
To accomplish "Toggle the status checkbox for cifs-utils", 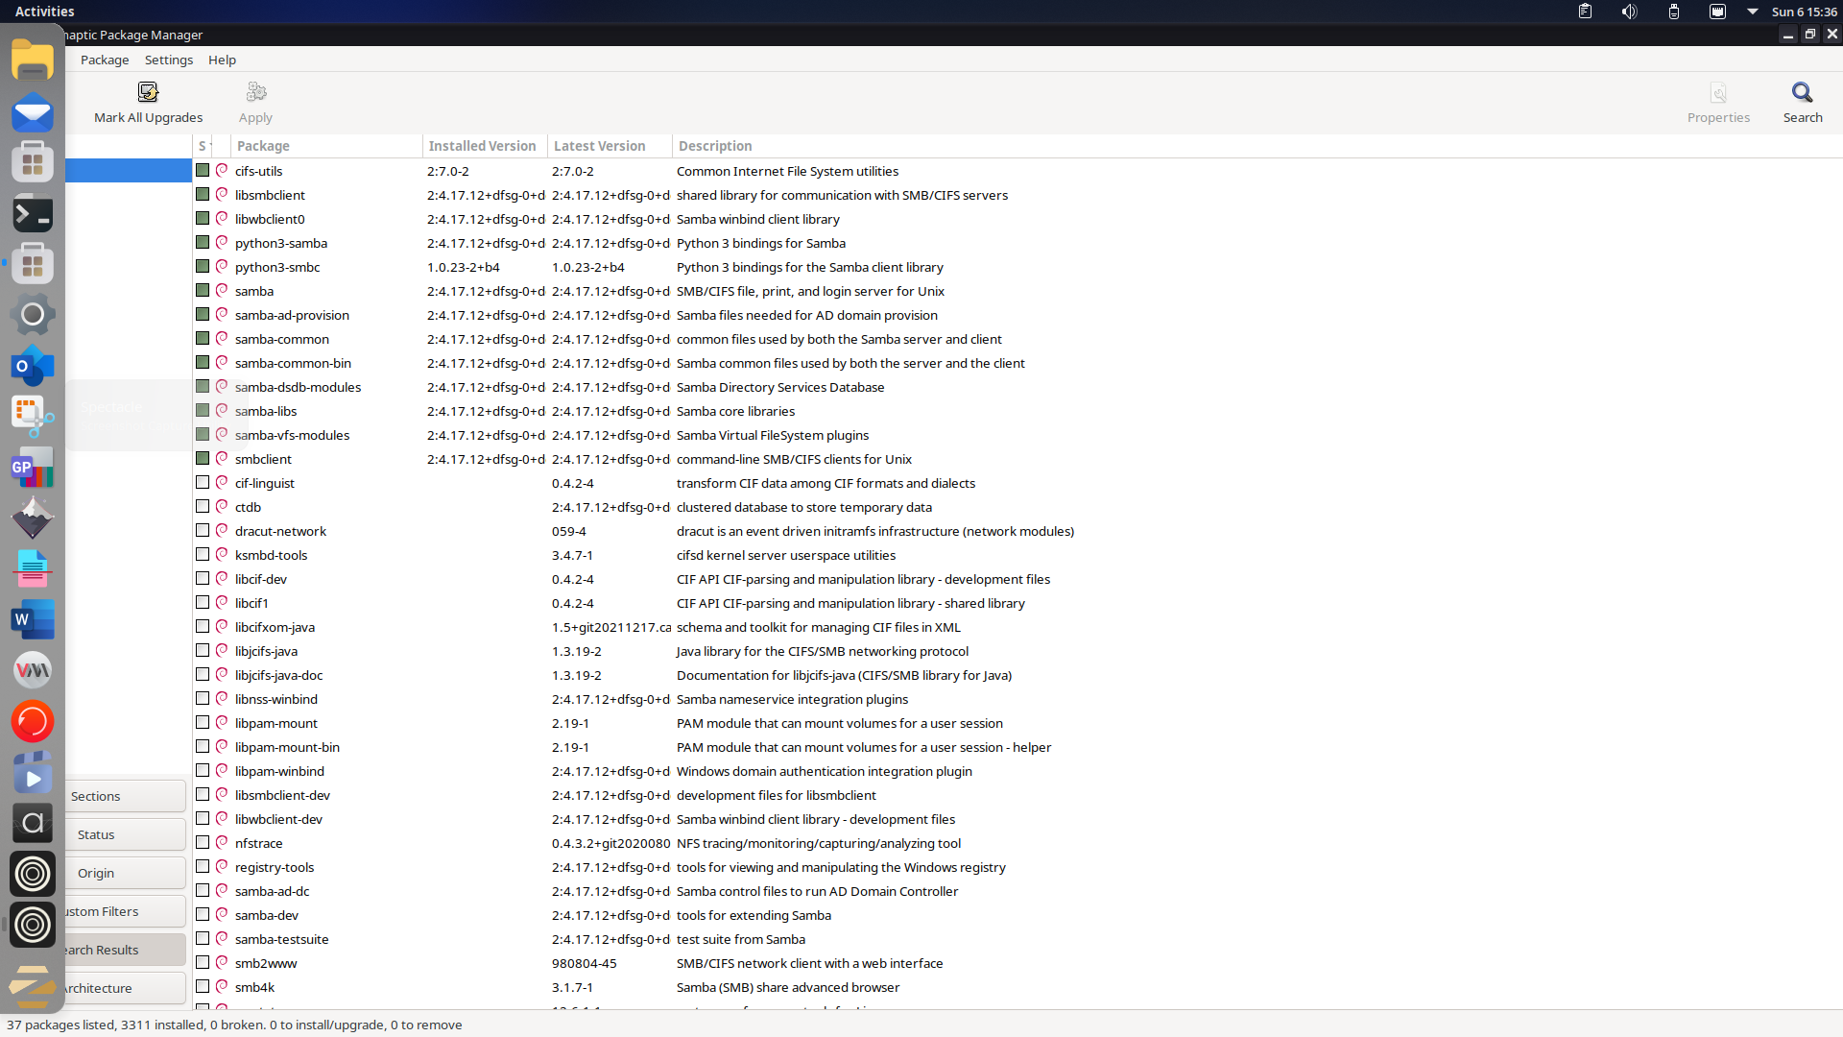I will click(x=203, y=170).
